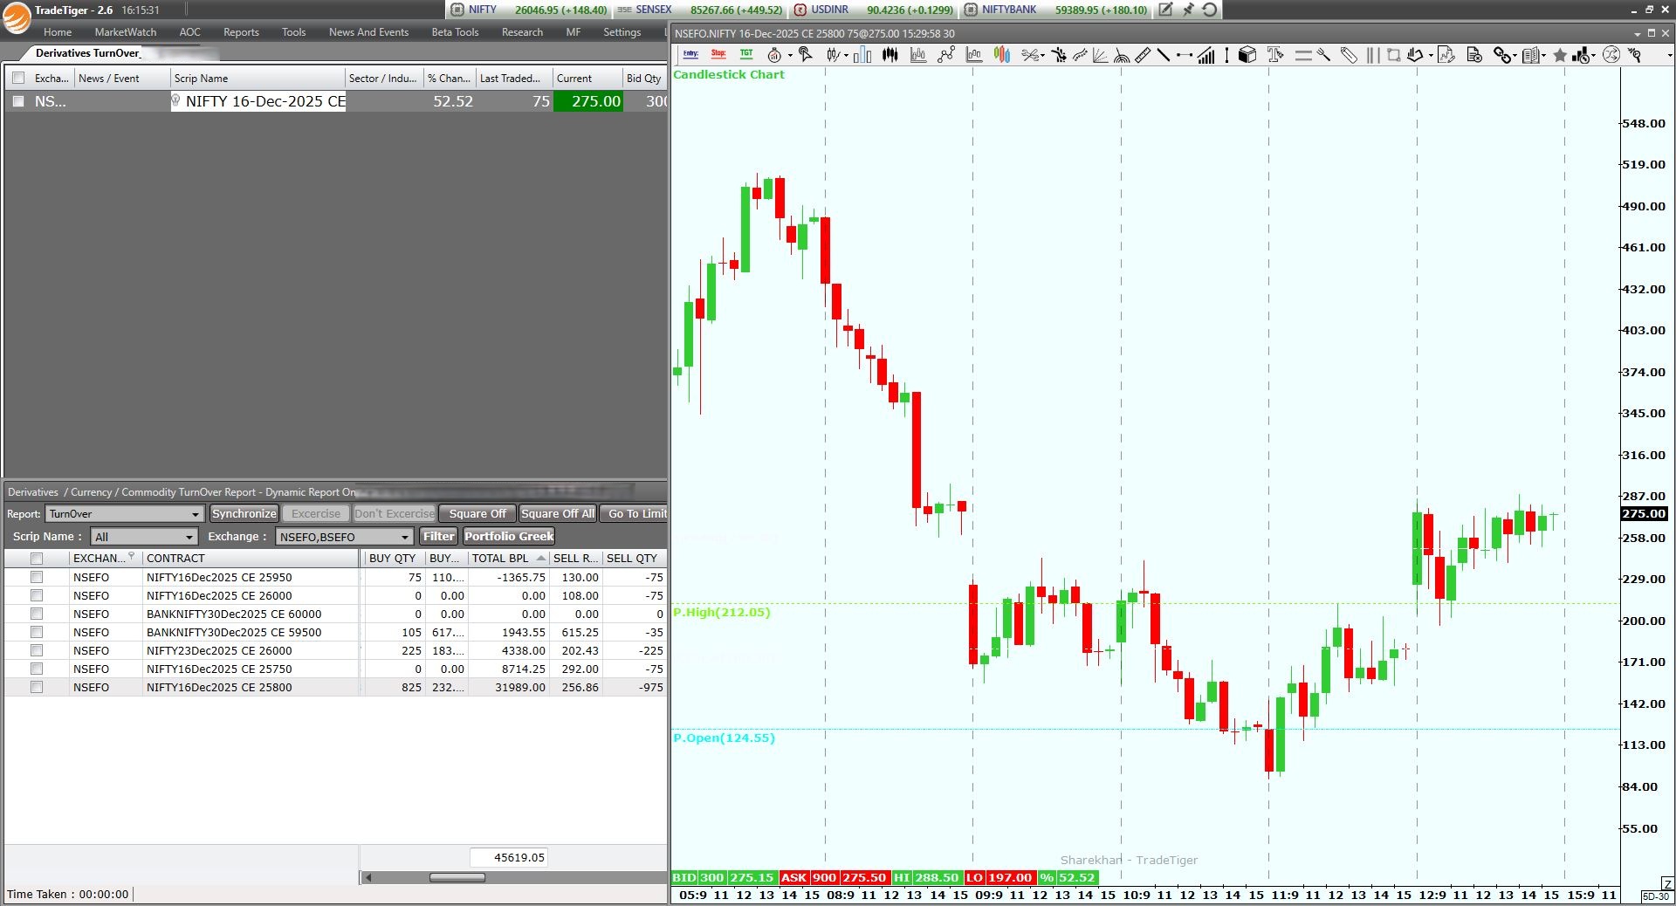Pick the text annotation tool
1676x906 pixels.
click(x=1274, y=55)
